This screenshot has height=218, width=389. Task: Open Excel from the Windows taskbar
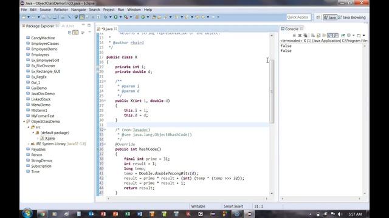[x=128, y=214]
